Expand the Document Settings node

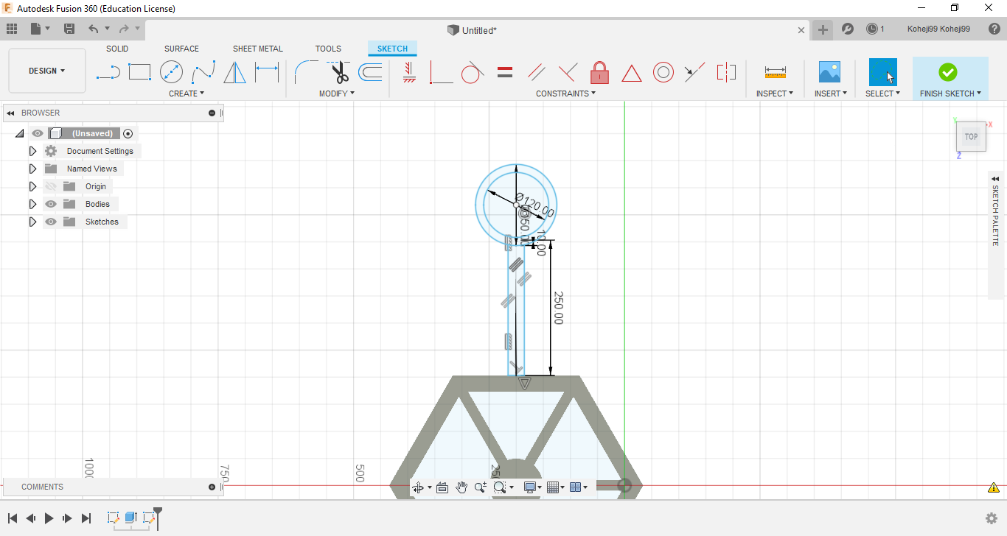(32, 151)
